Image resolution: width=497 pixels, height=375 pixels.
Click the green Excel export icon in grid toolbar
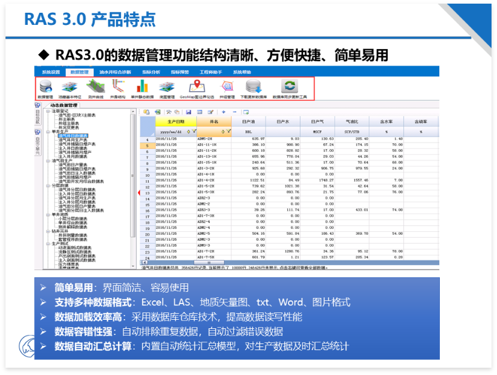157,112
